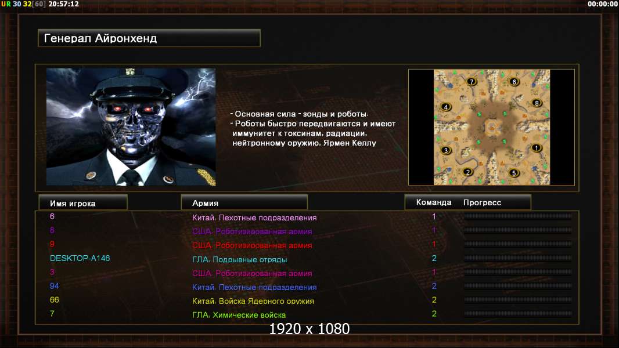Viewport: 619px width, 348px height.
Task: Click the robot general portrait image
Action: (x=131, y=126)
